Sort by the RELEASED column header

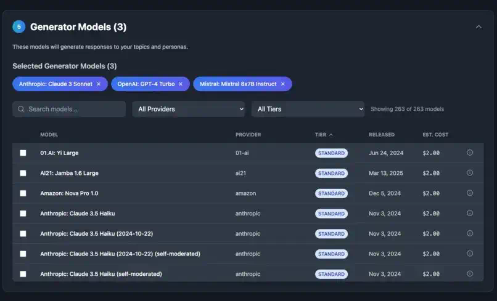tap(382, 135)
